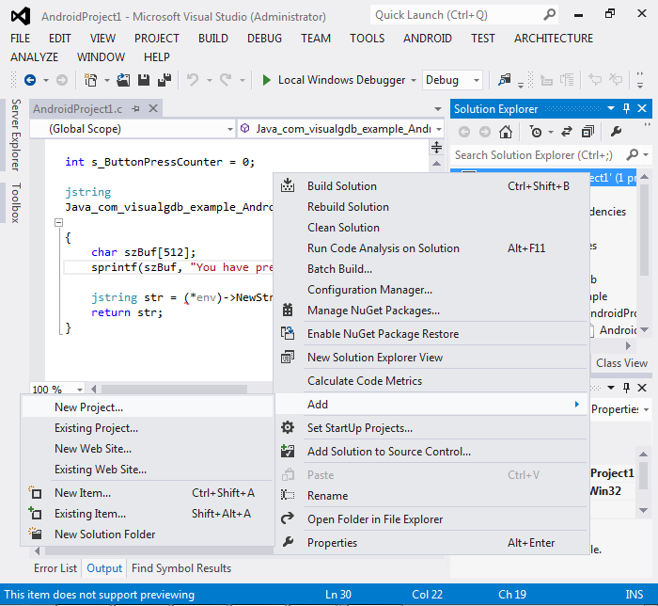Select New Project from the Add submenu
This screenshot has height=606, width=658.
tap(88, 407)
